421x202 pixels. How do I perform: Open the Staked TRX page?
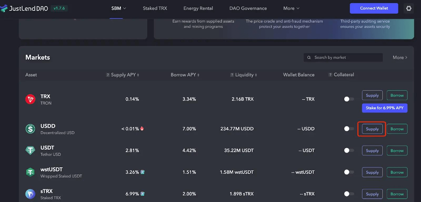[x=155, y=8]
